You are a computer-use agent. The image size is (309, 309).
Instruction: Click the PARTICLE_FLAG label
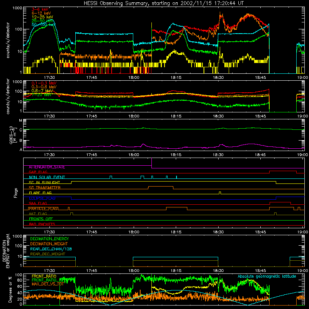point(43,209)
